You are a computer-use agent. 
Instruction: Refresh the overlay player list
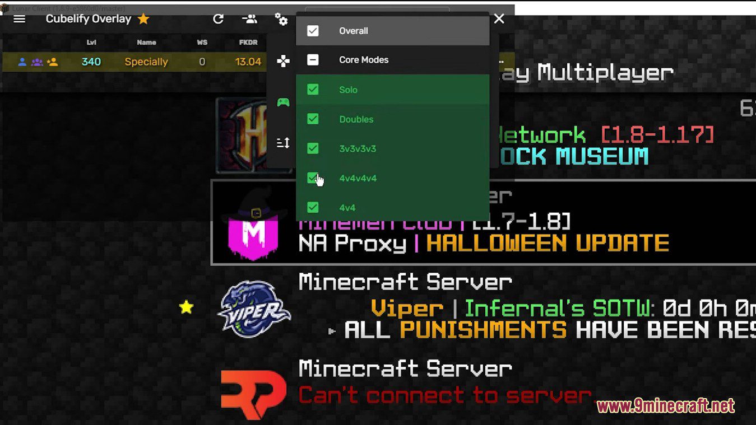click(x=218, y=19)
